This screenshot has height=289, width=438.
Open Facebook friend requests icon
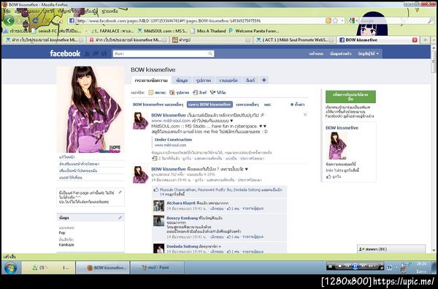[x=87, y=53]
